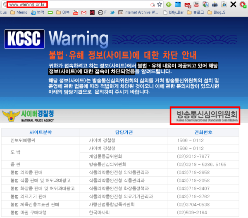
Task: Open the 블로그 bookmarks folder
Action: click(196, 12)
